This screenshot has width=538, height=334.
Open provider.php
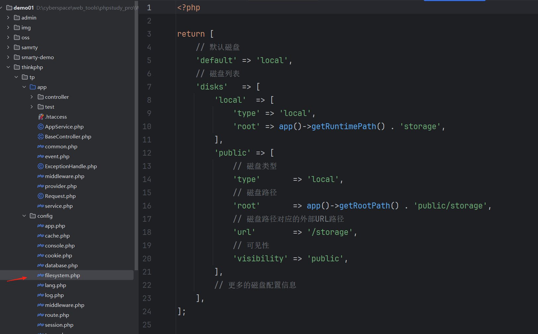tap(61, 186)
